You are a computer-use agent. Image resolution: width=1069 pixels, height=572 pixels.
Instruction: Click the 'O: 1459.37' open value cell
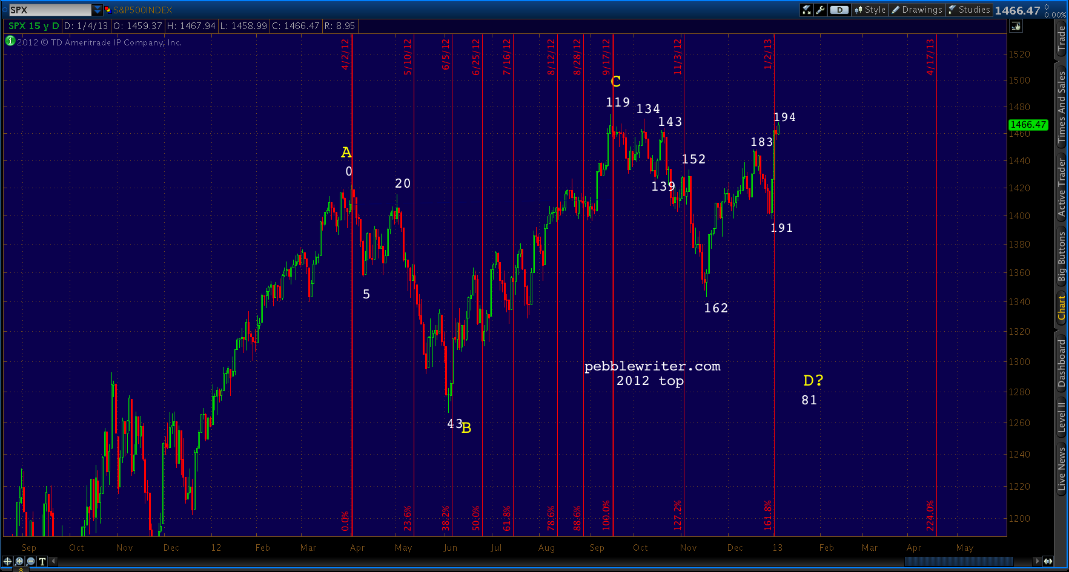(x=137, y=26)
